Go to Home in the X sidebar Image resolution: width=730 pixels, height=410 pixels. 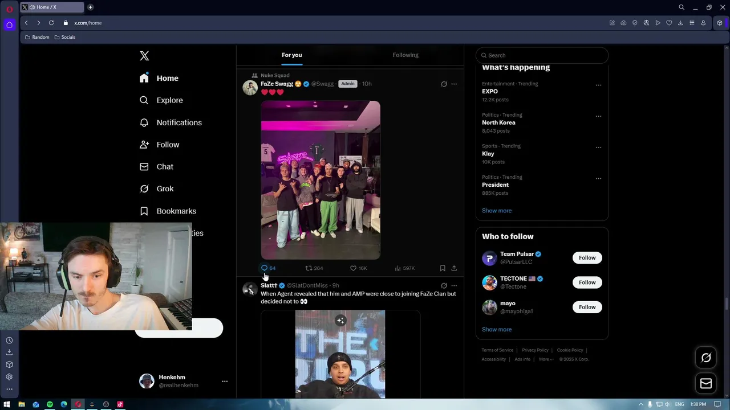(159, 78)
